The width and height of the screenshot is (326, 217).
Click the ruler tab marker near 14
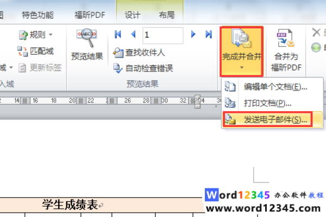coord(25,101)
